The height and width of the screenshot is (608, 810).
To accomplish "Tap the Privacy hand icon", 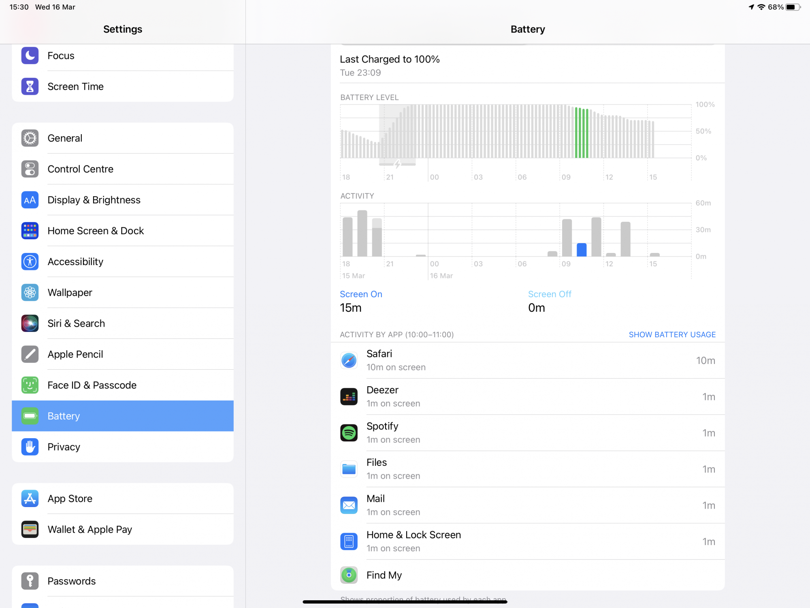I will (30, 447).
